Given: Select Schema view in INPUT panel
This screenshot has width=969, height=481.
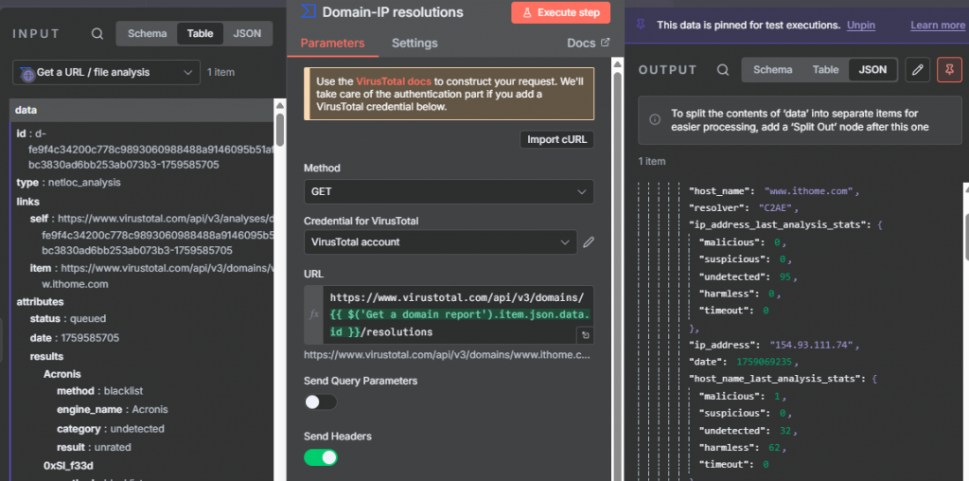Looking at the screenshot, I should 147,34.
